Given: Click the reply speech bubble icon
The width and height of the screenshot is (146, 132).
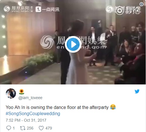Looking at the screenshot, I should [8, 128].
